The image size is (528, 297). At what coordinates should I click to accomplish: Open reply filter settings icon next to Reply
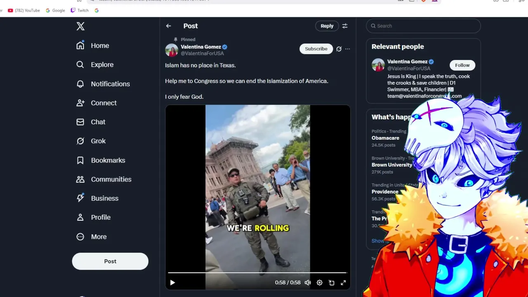point(345,26)
